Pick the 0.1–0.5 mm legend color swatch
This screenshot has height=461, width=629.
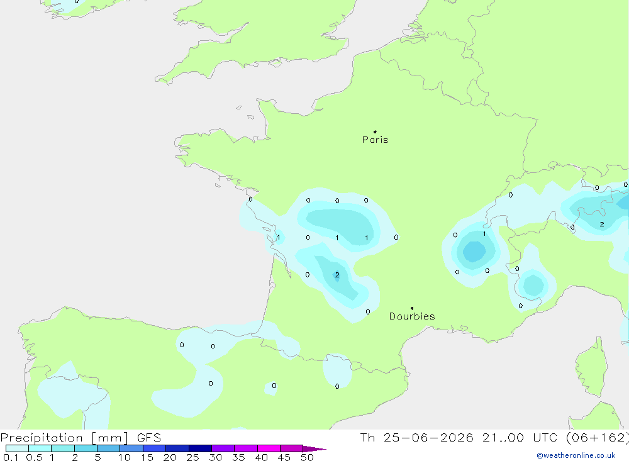pos(17,448)
